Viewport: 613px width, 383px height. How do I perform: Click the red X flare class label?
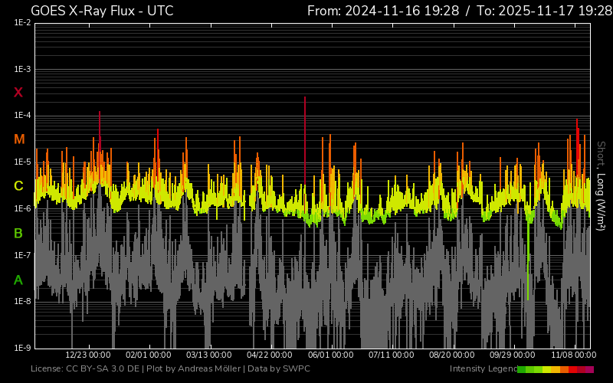pos(18,93)
